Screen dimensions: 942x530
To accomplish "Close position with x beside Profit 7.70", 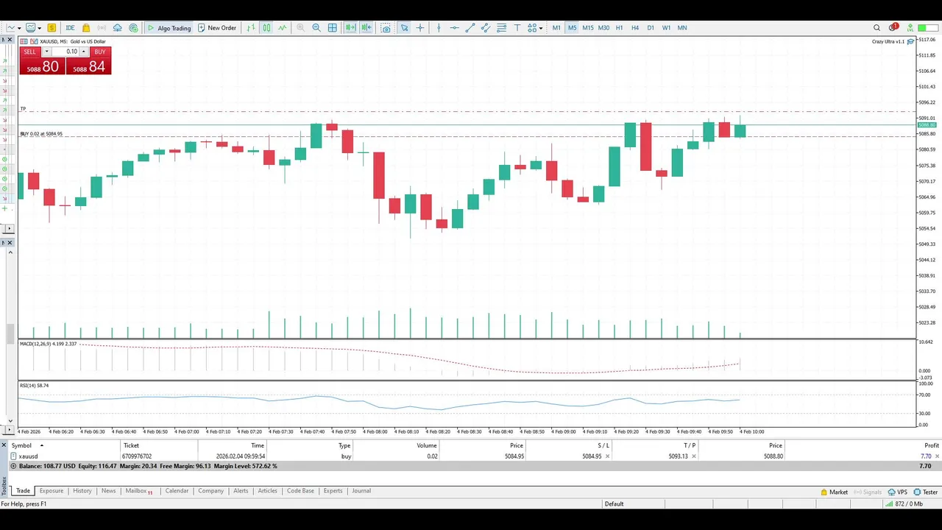I will pyautogui.click(x=937, y=456).
